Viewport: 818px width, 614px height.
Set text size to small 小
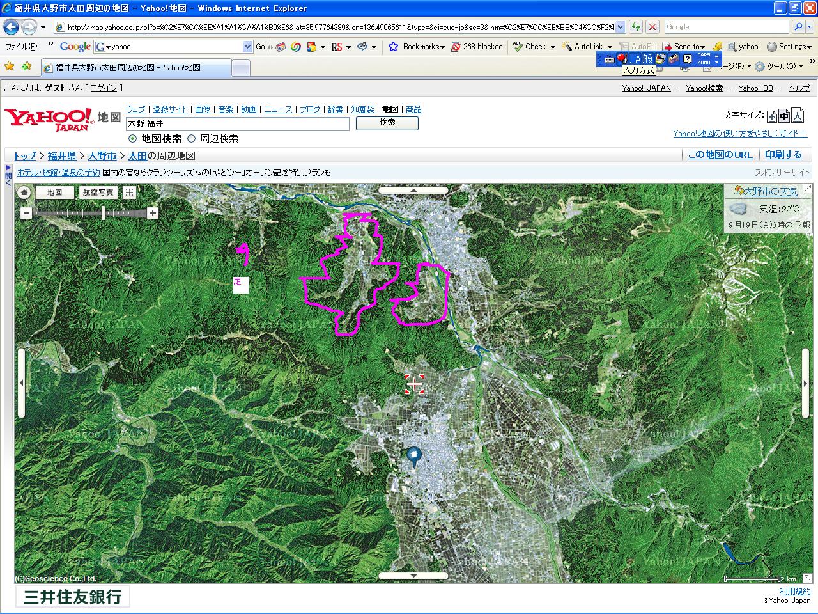pos(772,116)
